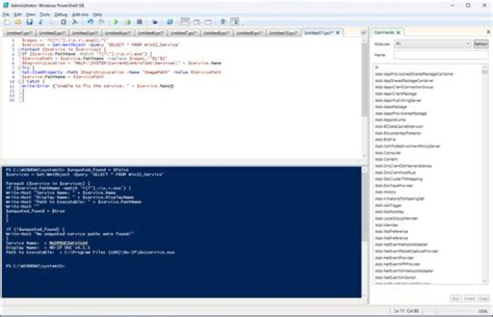Image resolution: width=493 pixels, height=317 pixels.
Task: Show script pane on right layout icon
Action: [197, 22]
